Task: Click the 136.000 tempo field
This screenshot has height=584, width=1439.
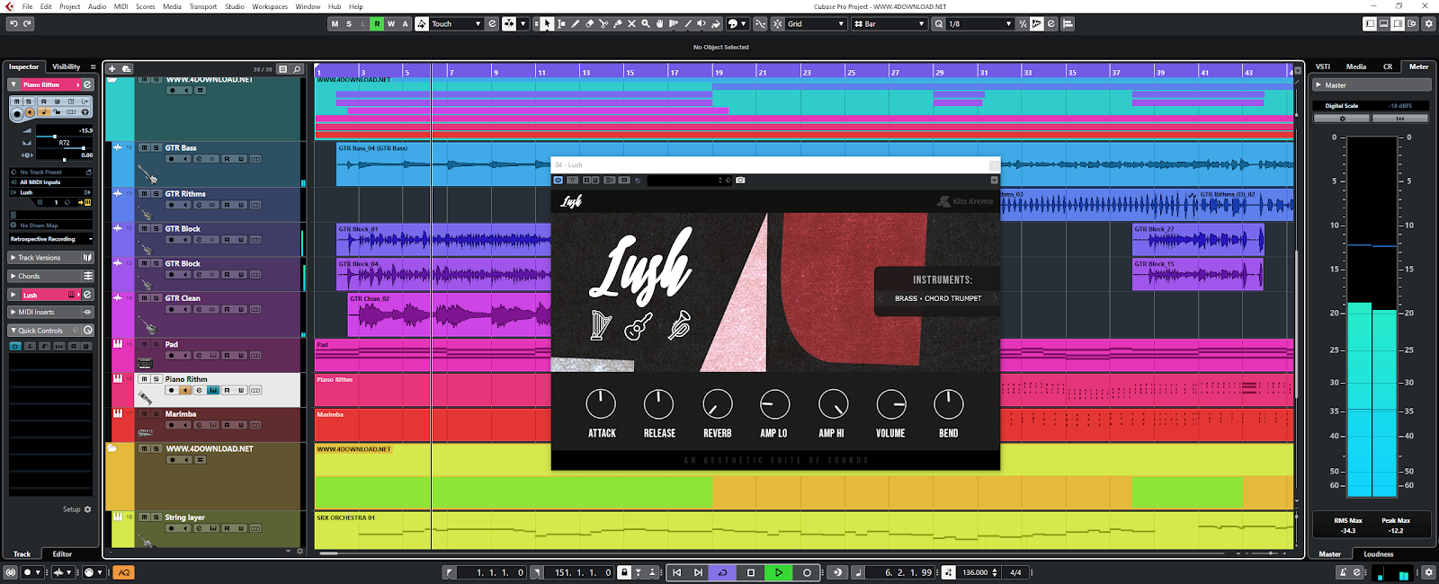Action: (x=975, y=572)
